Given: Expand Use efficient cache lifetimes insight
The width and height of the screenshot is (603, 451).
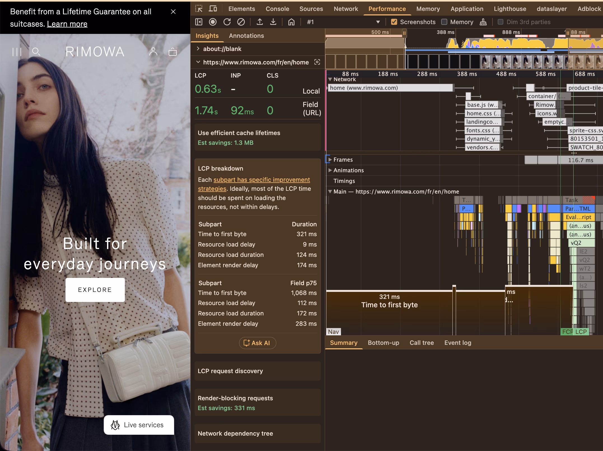Looking at the screenshot, I should [x=258, y=137].
